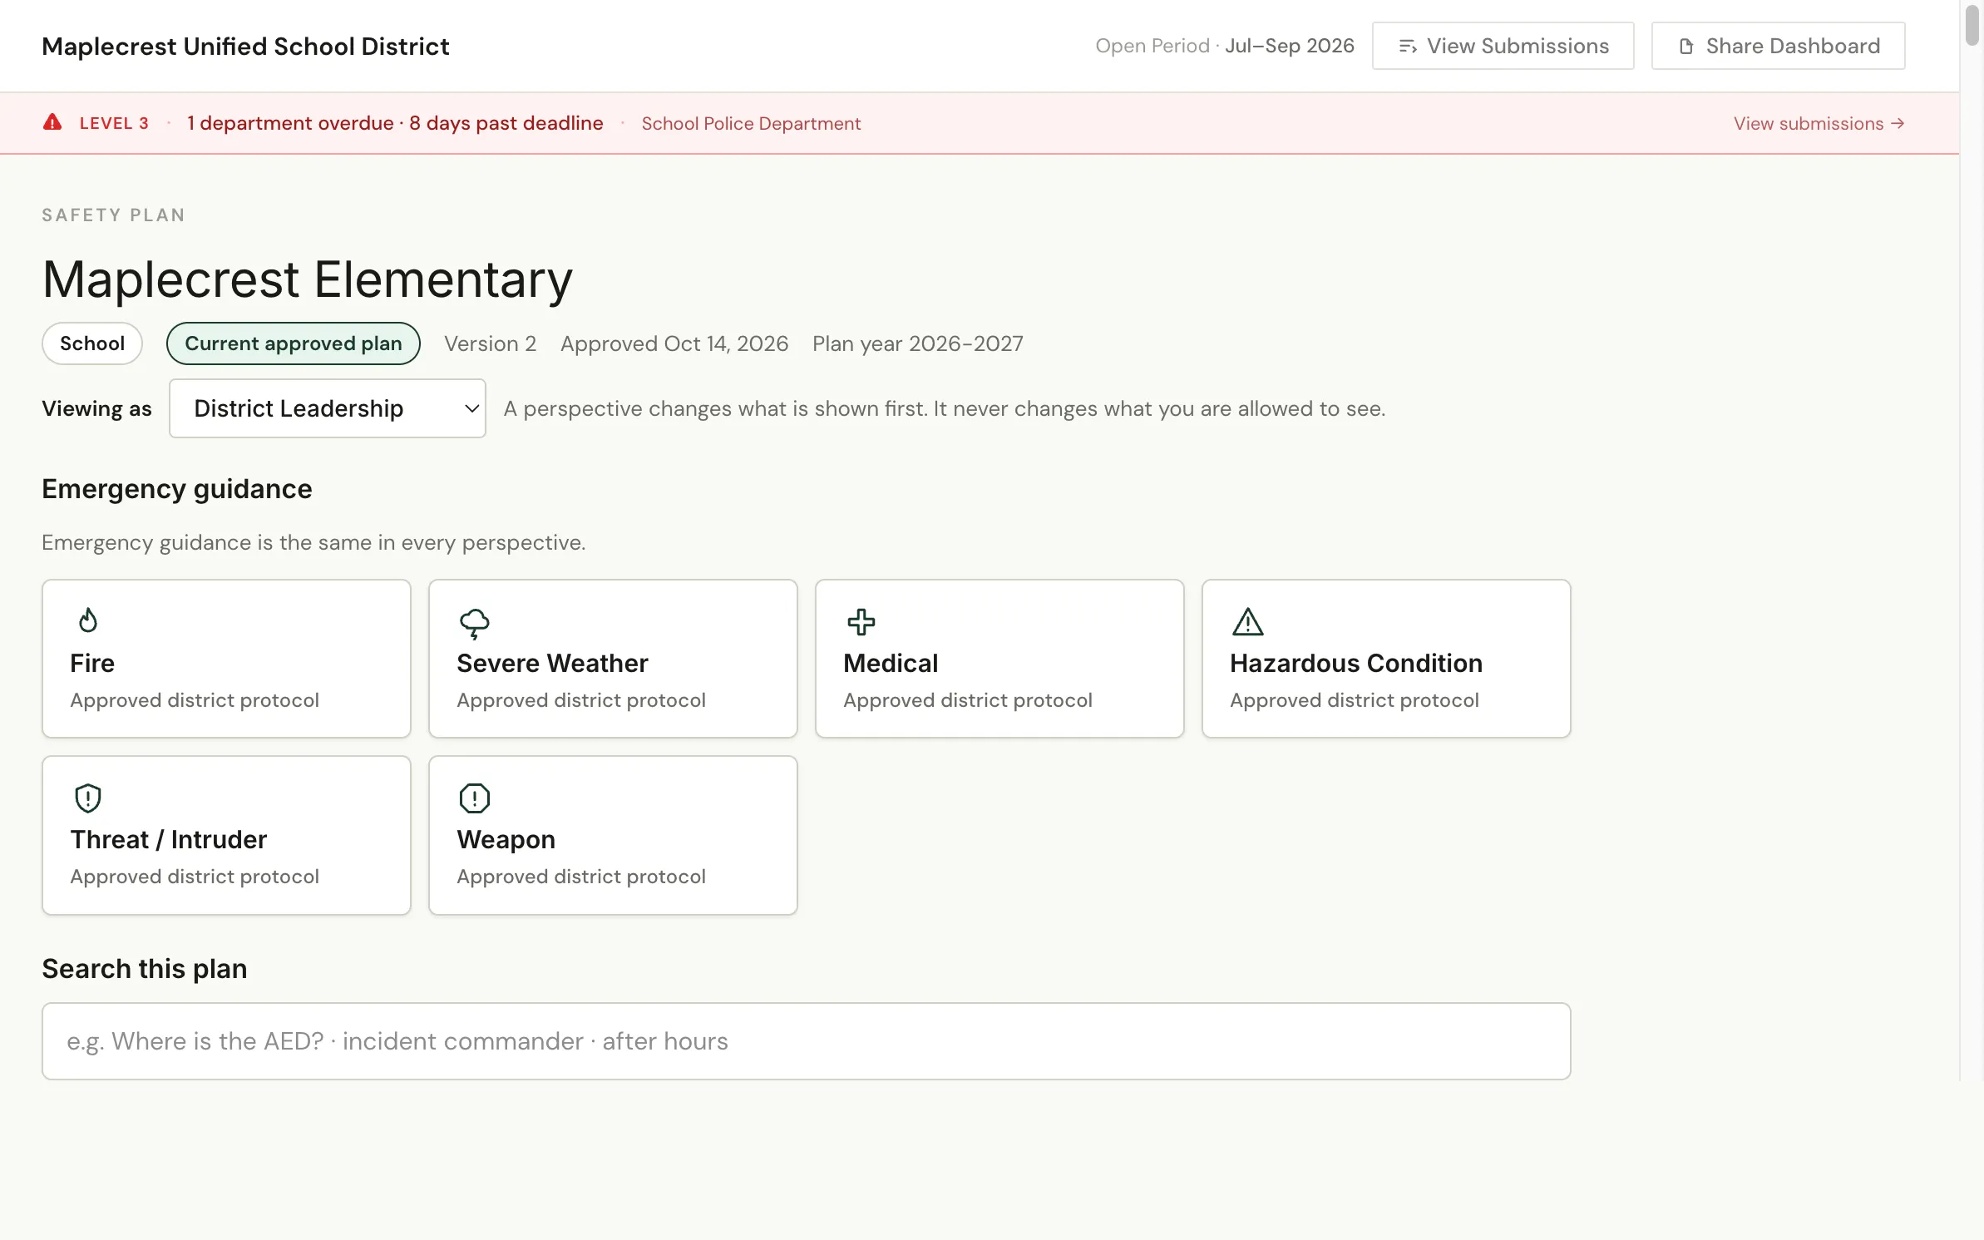Click the Medical cross icon
Screen dimensions: 1984x1240
[861, 622]
